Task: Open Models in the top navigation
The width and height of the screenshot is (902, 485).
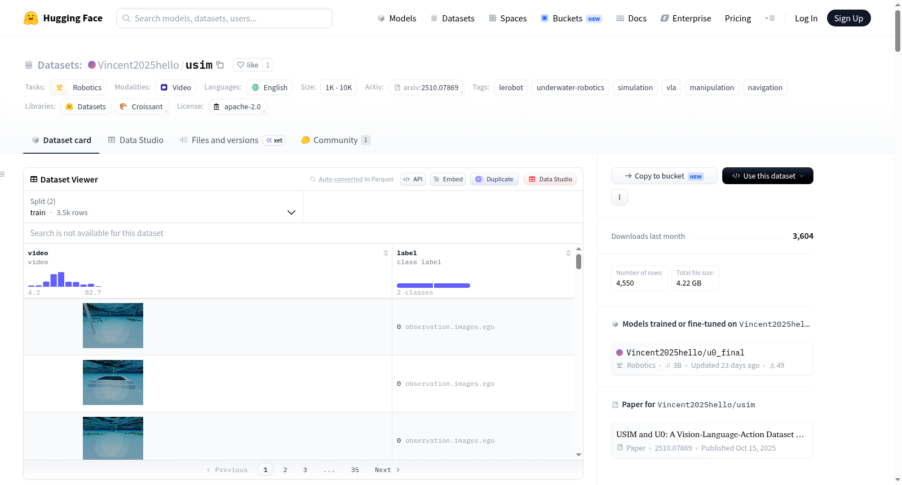Action: click(x=397, y=18)
